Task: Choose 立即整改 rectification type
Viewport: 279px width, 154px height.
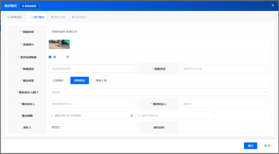Action: click(58, 81)
